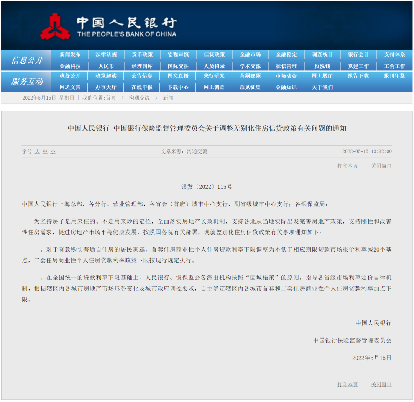
Task: Click 关闭窗口 link at bottom
Action: (x=381, y=384)
